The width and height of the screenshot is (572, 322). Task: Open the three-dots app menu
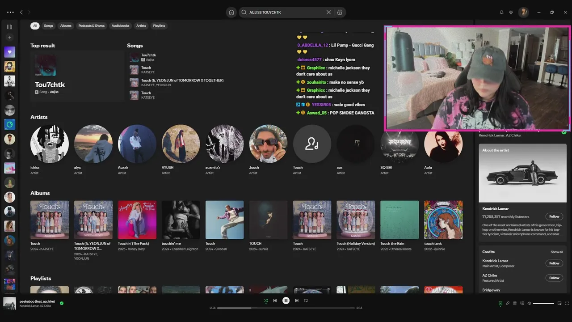[x=11, y=12]
